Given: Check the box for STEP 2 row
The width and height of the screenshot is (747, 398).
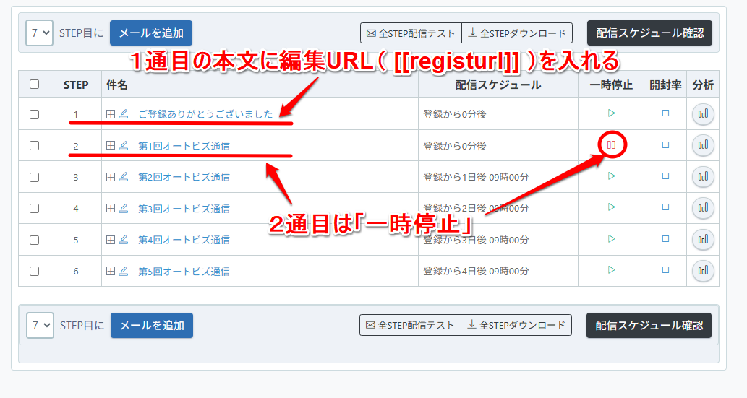Looking at the screenshot, I should point(34,146).
